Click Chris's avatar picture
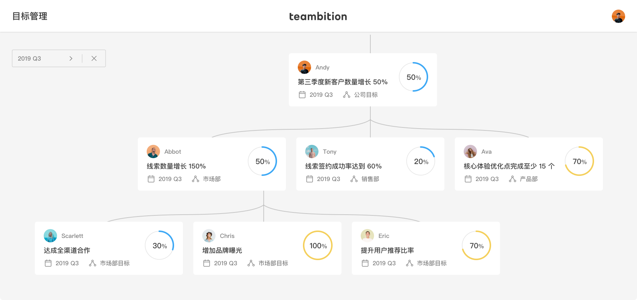This screenshot has height=300, width=637. (209, 236)
